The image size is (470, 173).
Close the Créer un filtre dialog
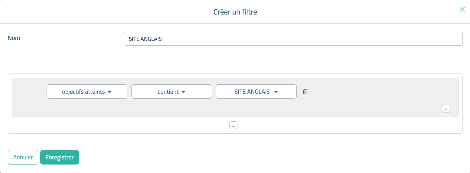point(462,9)
